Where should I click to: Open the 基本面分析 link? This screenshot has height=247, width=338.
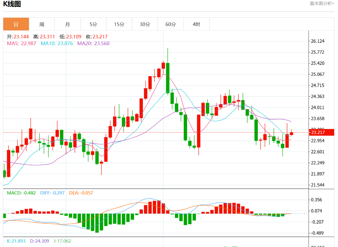(322, 4)
